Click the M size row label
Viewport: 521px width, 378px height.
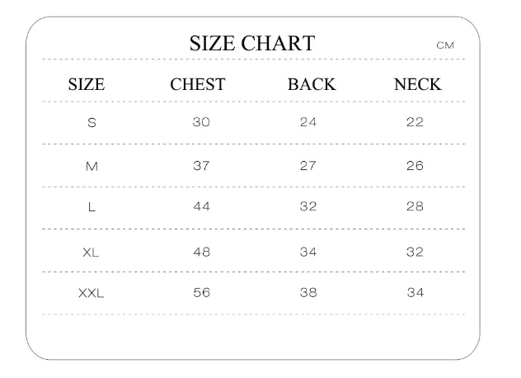(92, 166)
